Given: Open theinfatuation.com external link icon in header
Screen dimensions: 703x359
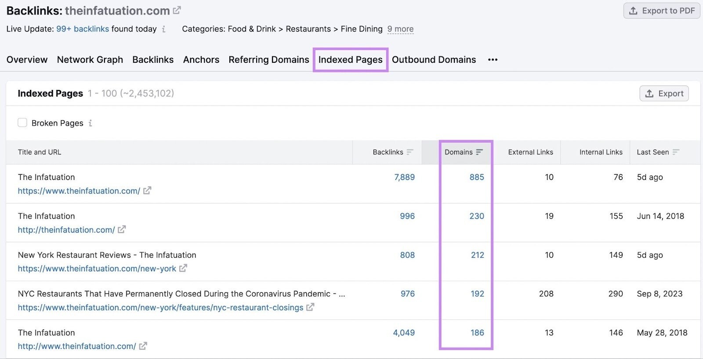Looking at the screenshot, I should point(177,10).
